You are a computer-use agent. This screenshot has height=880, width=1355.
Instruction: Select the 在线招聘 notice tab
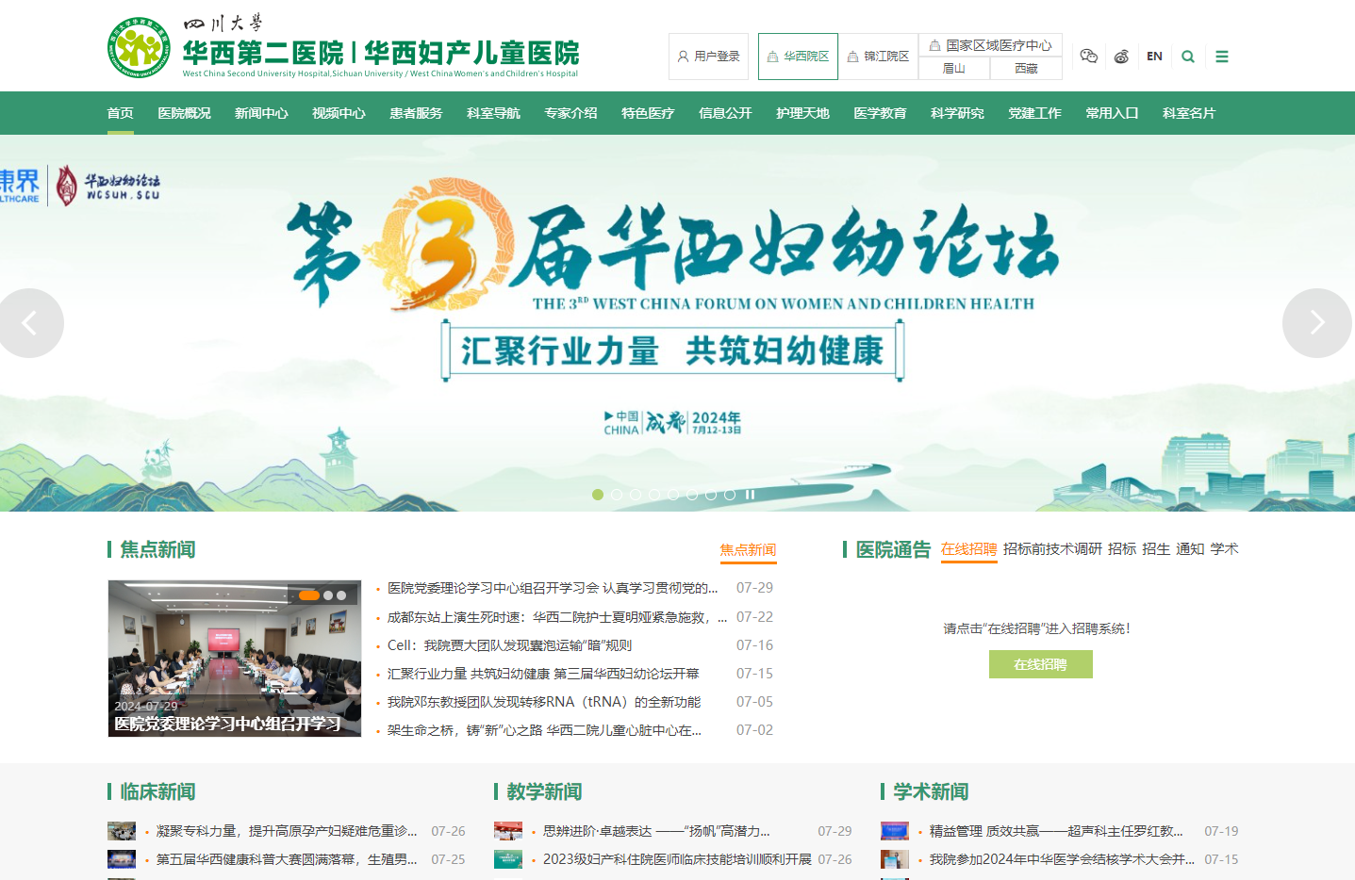968,549
